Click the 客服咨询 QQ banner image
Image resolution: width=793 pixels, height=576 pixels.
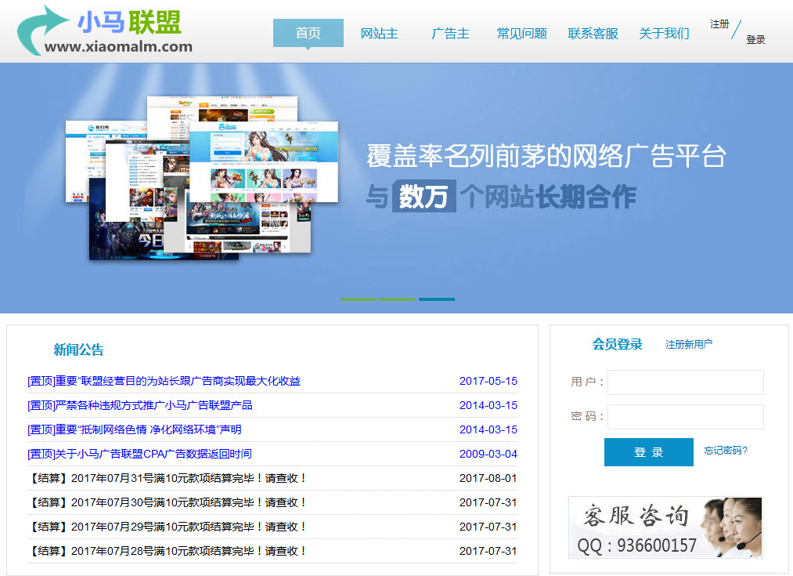pyautogui.click(x=665, y=527)
